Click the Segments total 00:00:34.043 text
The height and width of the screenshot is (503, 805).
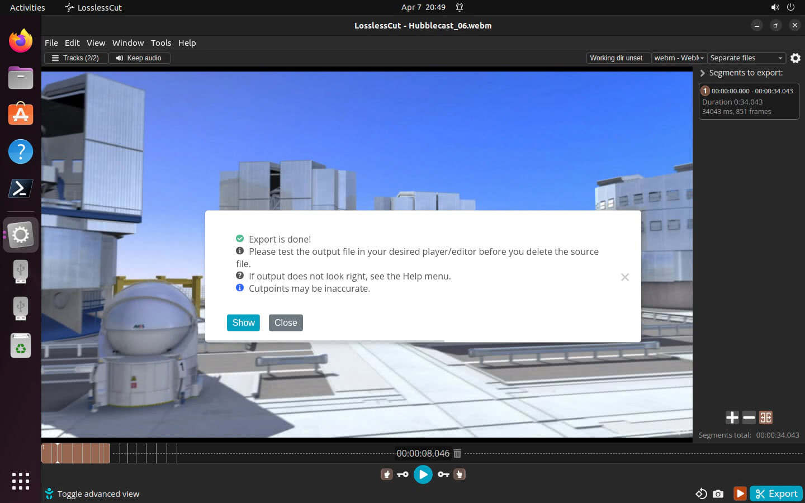pos(749,435)
